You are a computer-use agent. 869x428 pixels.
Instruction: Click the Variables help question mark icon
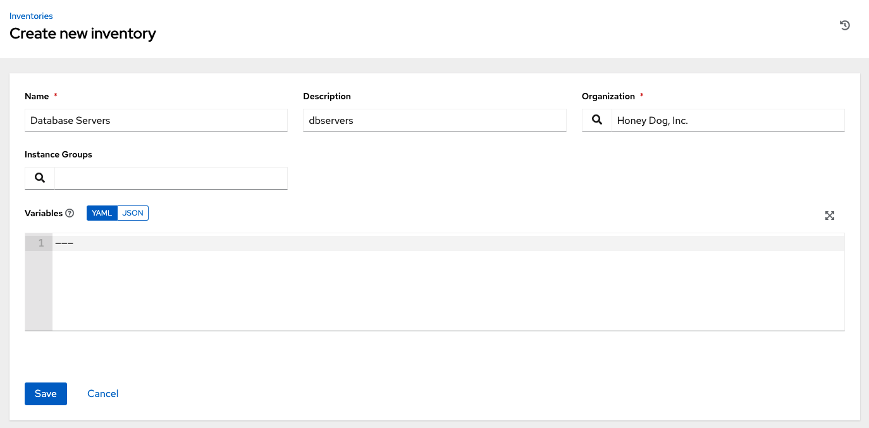70,214
